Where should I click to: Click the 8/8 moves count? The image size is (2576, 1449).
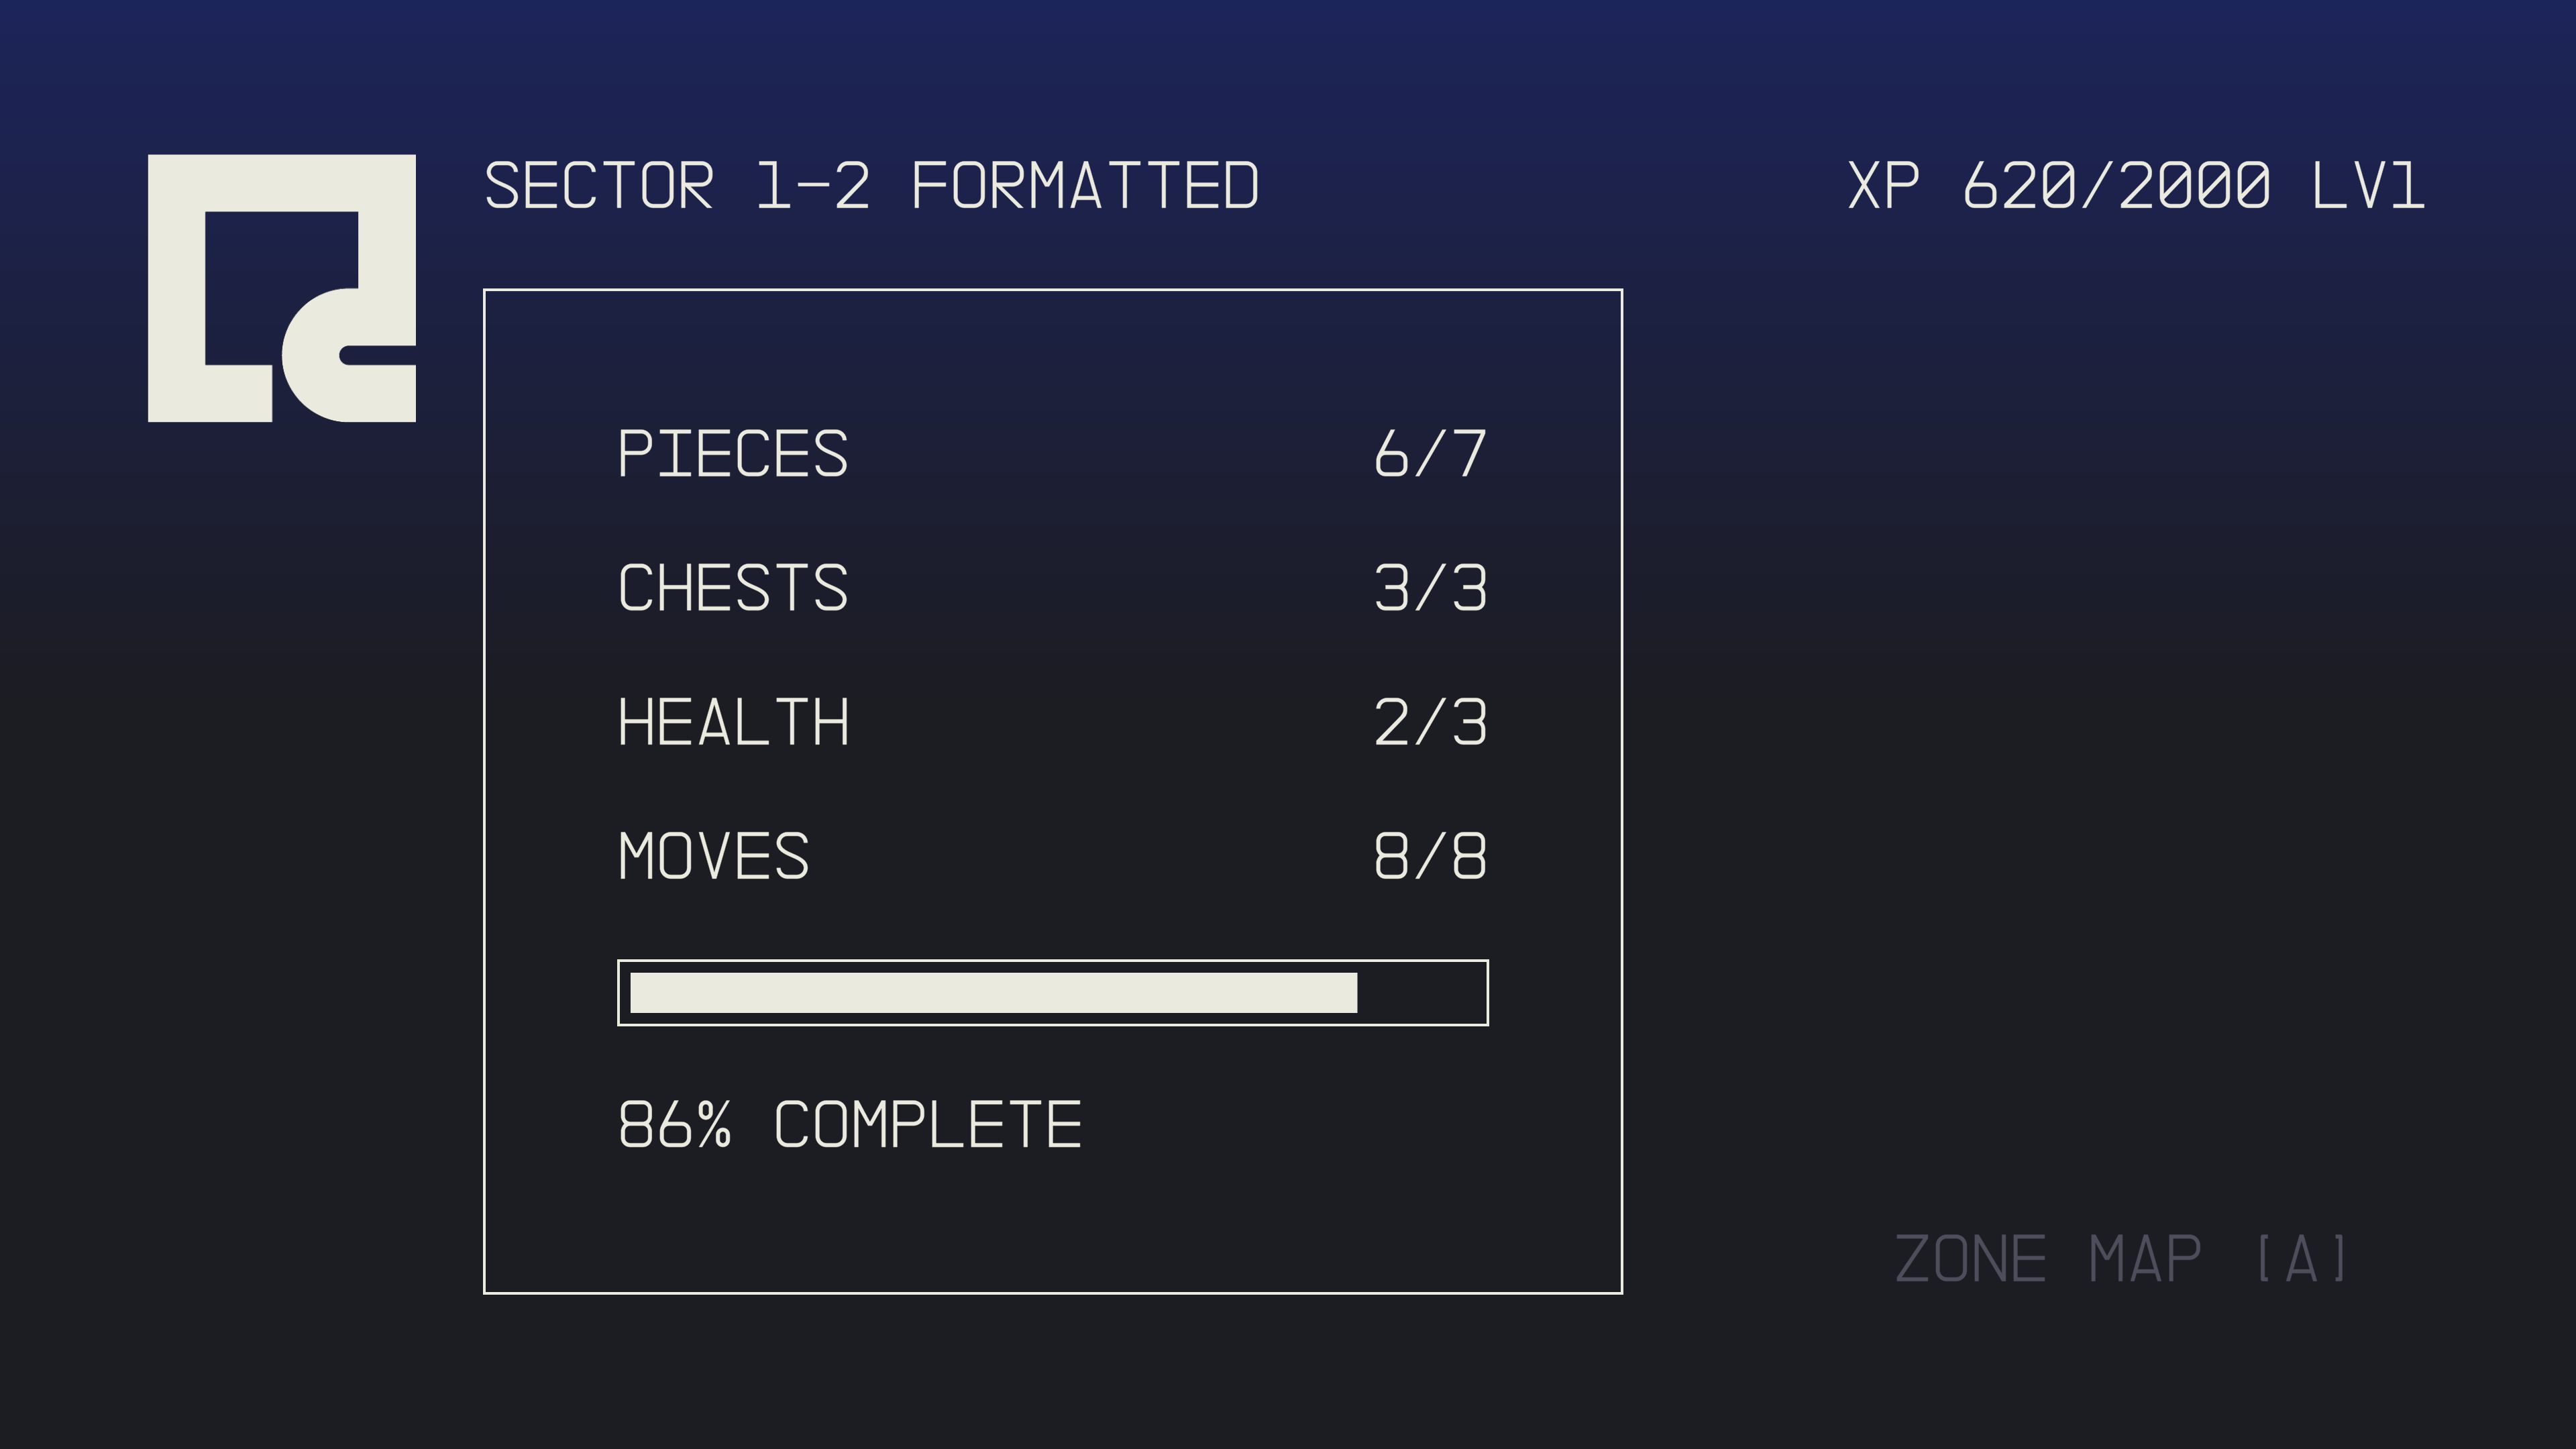[x=1430, y=856]
